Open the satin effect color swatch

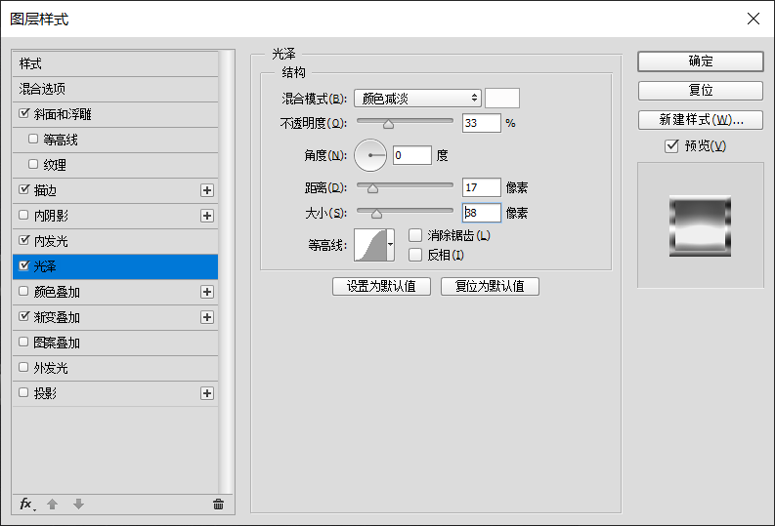click(502, 99)
